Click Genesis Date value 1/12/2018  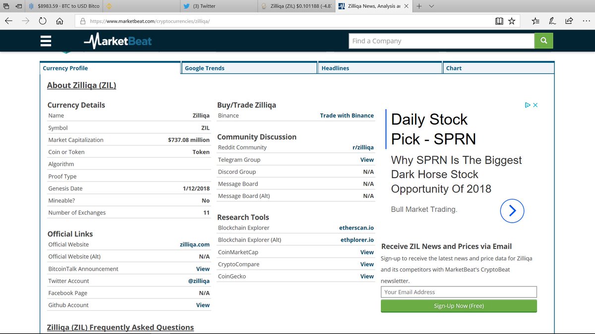click(196, 188)
